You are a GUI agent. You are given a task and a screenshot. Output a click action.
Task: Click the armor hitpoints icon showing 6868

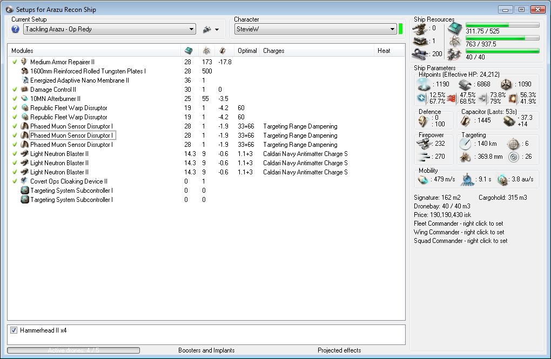tap(465, 84)
